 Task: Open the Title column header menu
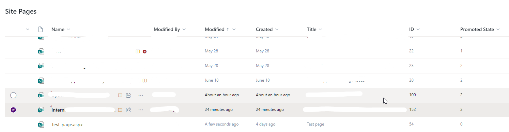click(x=314, y=29)
